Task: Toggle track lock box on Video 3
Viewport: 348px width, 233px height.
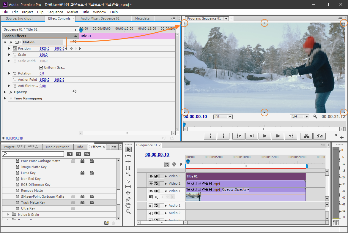Action: click(x=162, y=176)
